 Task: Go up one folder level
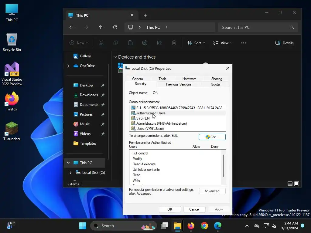click(x=100, y=27)
